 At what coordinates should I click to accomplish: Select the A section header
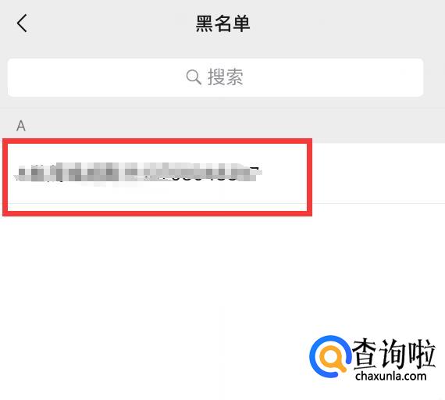point(21,126)
